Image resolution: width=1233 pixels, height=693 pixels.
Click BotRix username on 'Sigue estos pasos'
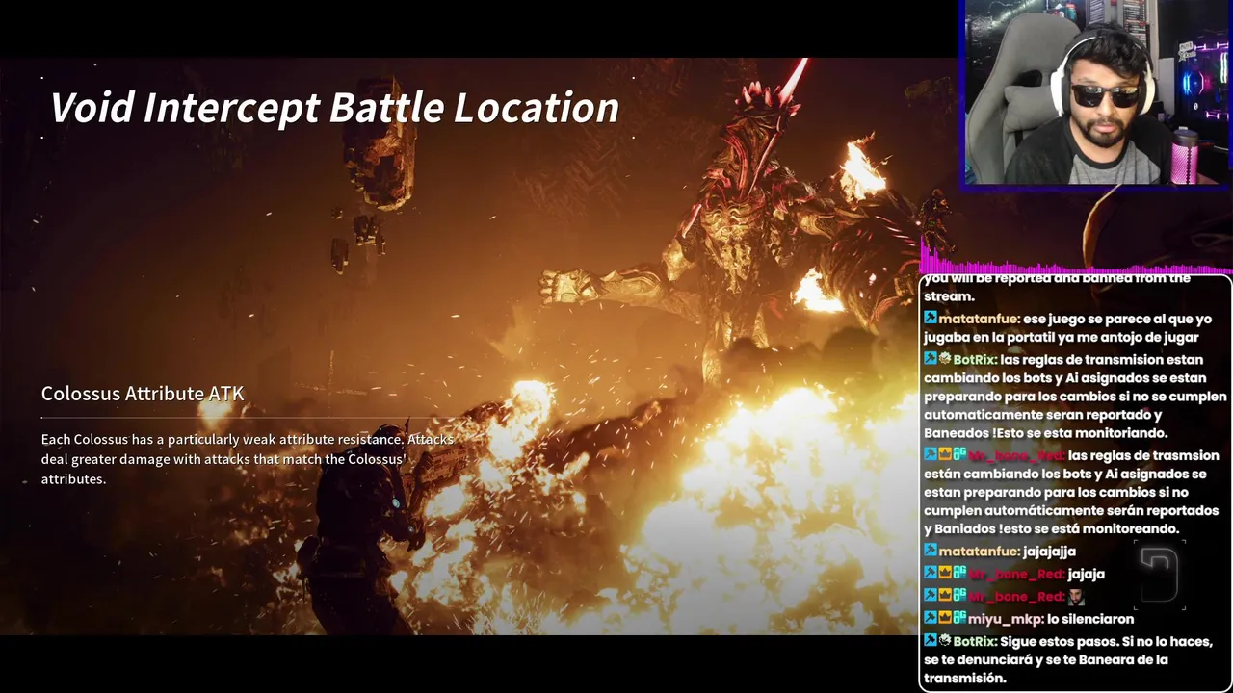coord(975,641)
